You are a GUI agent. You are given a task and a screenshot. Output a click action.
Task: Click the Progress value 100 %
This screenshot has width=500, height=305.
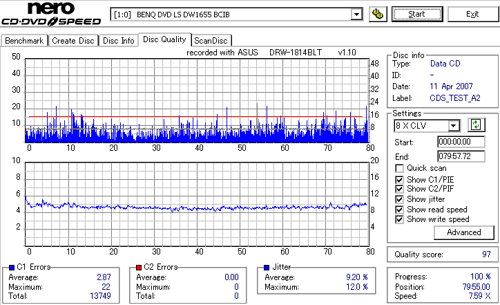tap(481, 277)
